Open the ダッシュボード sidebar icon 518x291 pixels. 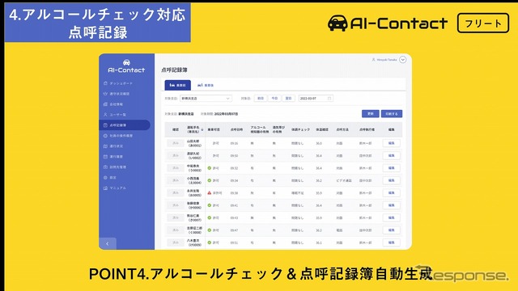click(105, 83)
